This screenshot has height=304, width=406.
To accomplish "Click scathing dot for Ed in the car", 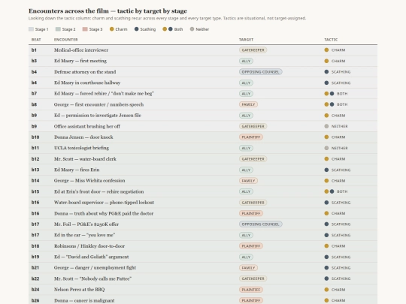I will (326, 235).
